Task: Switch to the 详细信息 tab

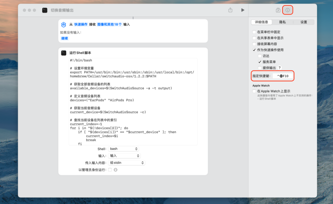Action: pyautogui.click(x=261, y=22)
